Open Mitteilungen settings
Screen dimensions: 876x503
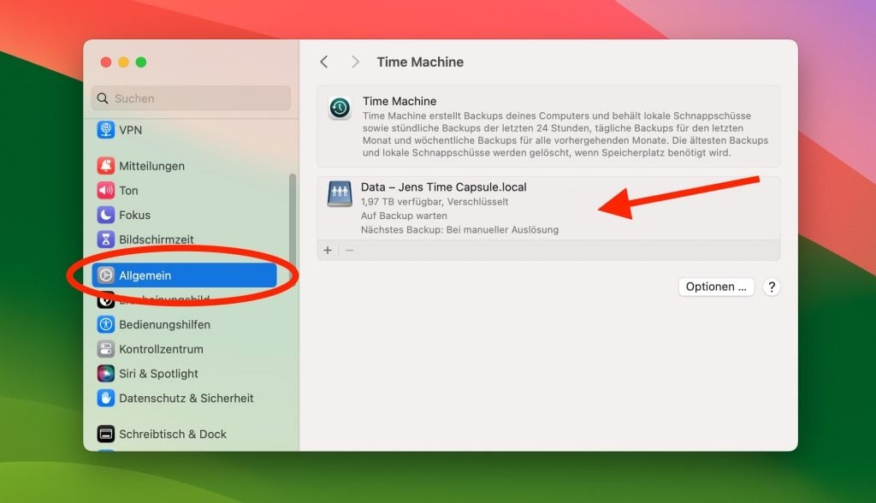coord(185,165)
